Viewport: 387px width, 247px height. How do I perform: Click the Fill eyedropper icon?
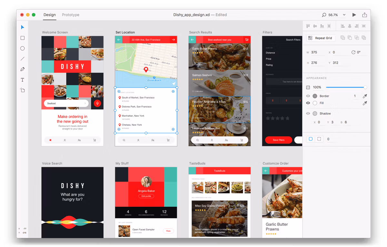[365, 103]
